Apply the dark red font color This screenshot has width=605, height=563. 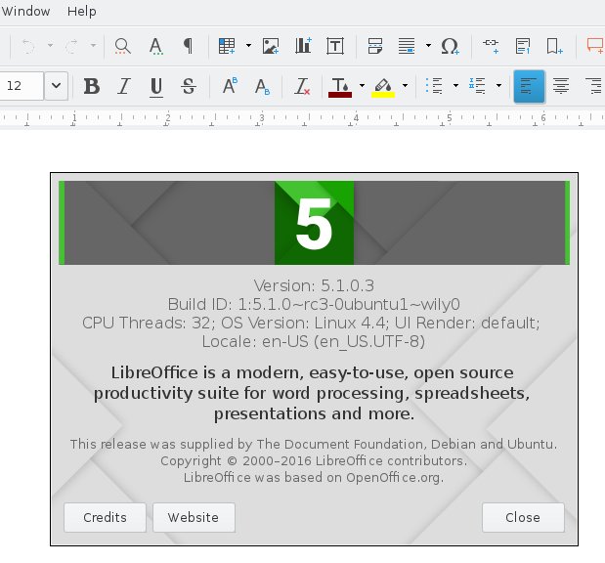(x=340, y=87)
